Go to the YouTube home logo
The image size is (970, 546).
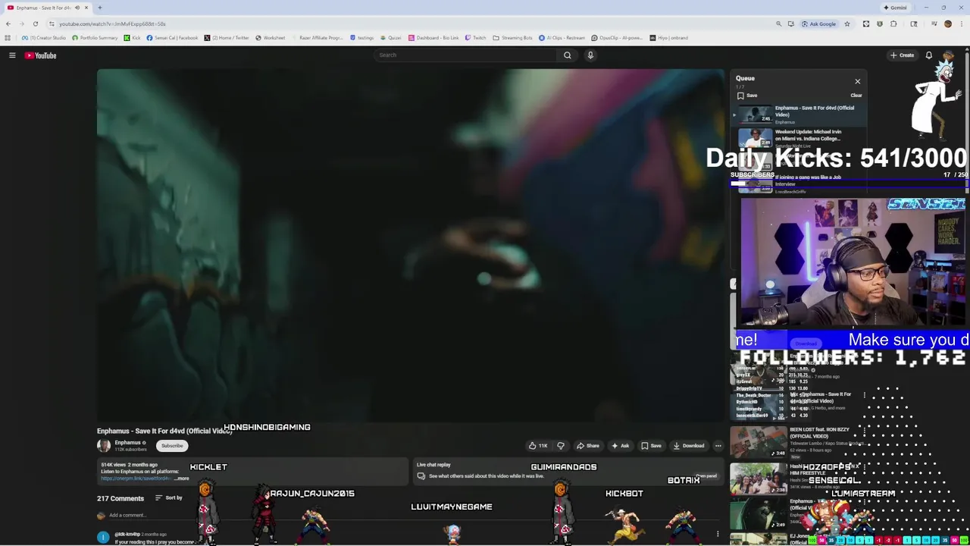pyautogui.click(x=40, y=55)
